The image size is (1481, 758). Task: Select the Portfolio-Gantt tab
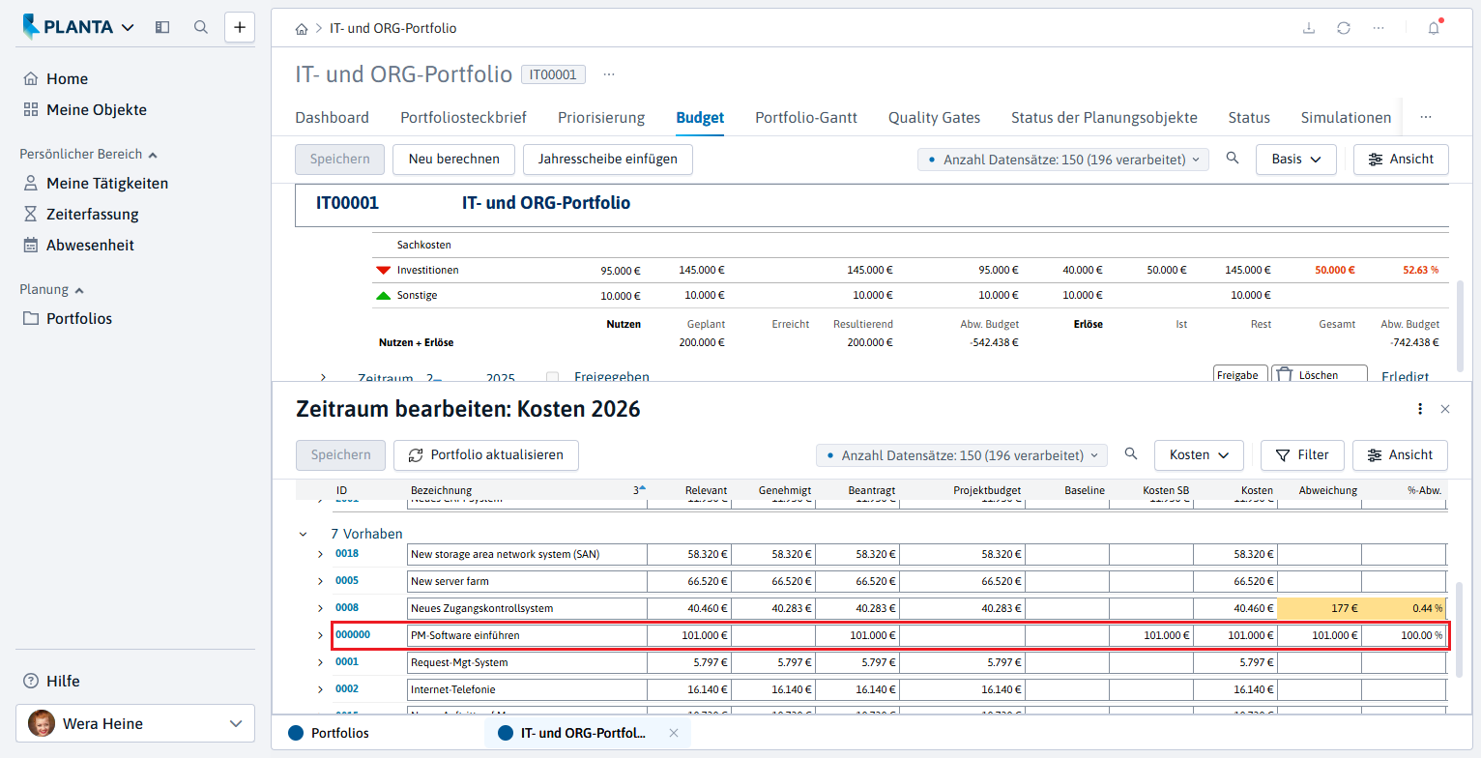806,118
